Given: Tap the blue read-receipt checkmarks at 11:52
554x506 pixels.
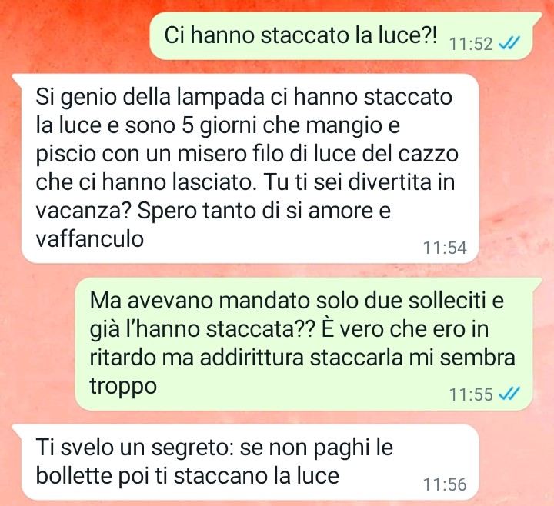Looking at the screenshot, I should [x=509, y=44].
